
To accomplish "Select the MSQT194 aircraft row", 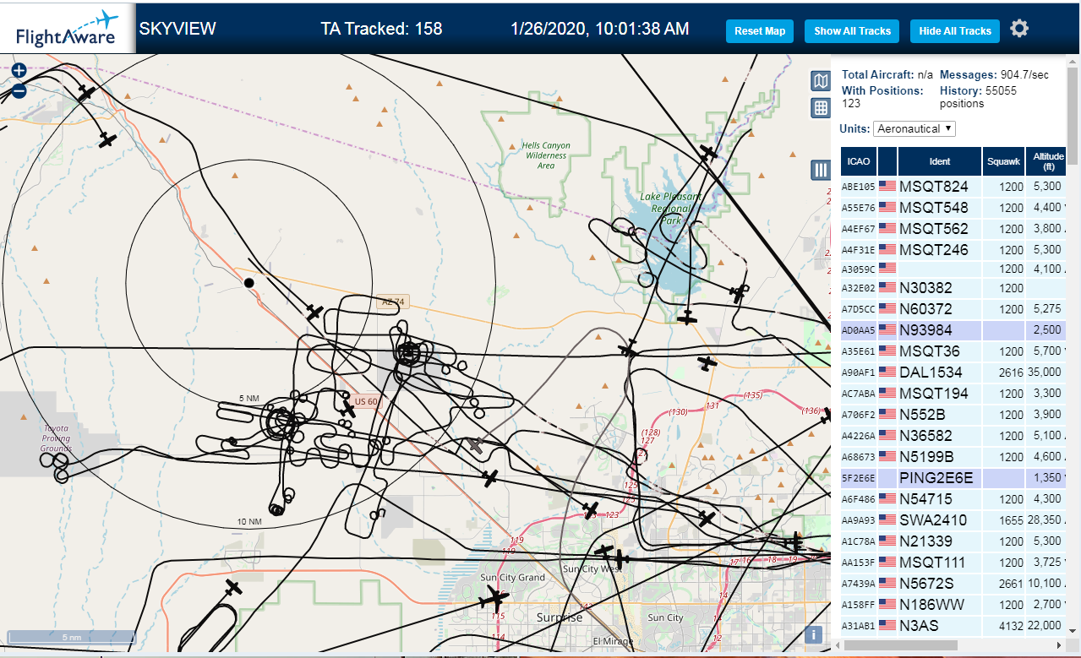I will pyautogui.click(x=953, y=394).
